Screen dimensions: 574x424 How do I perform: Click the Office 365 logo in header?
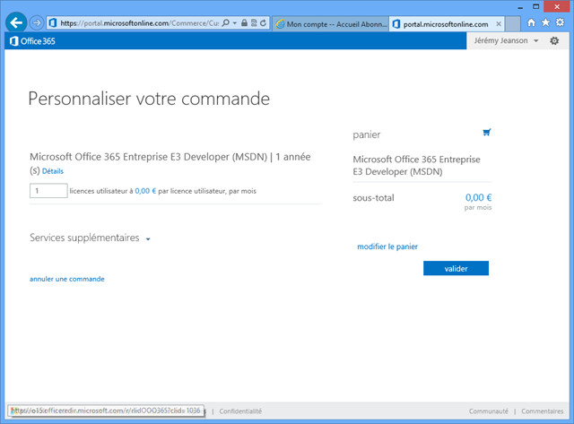tap(32, 41)
